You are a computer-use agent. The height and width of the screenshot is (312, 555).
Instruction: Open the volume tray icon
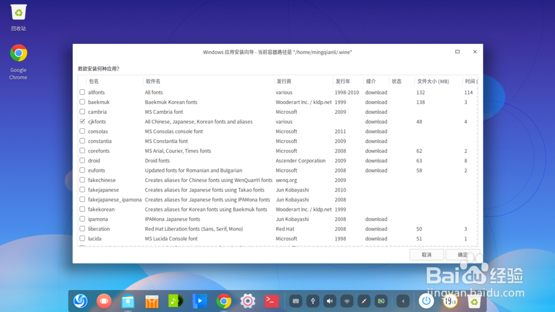click(330, 301)
